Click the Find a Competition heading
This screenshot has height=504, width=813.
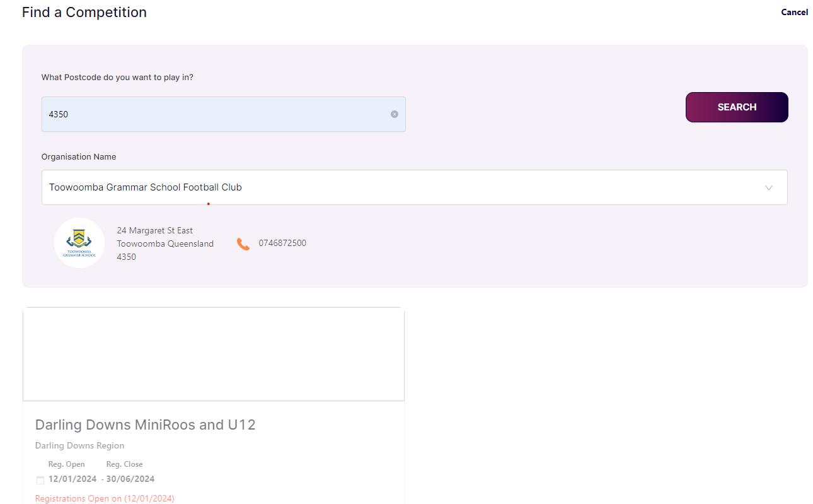click(x=84, y=12)
